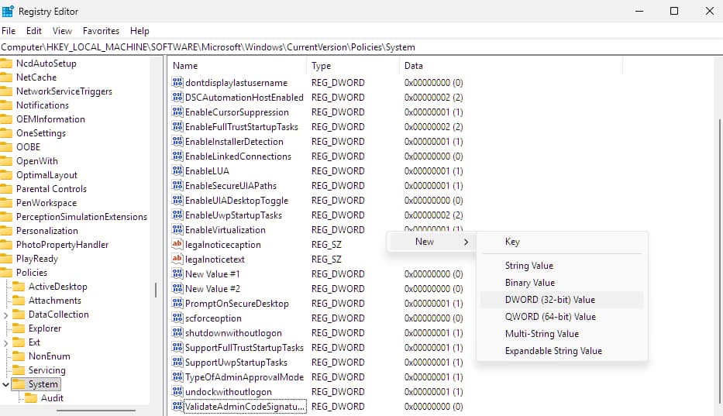Select the ValidateAdminCodeSignatu... value
Screen dimensions: 723x416
245,407
